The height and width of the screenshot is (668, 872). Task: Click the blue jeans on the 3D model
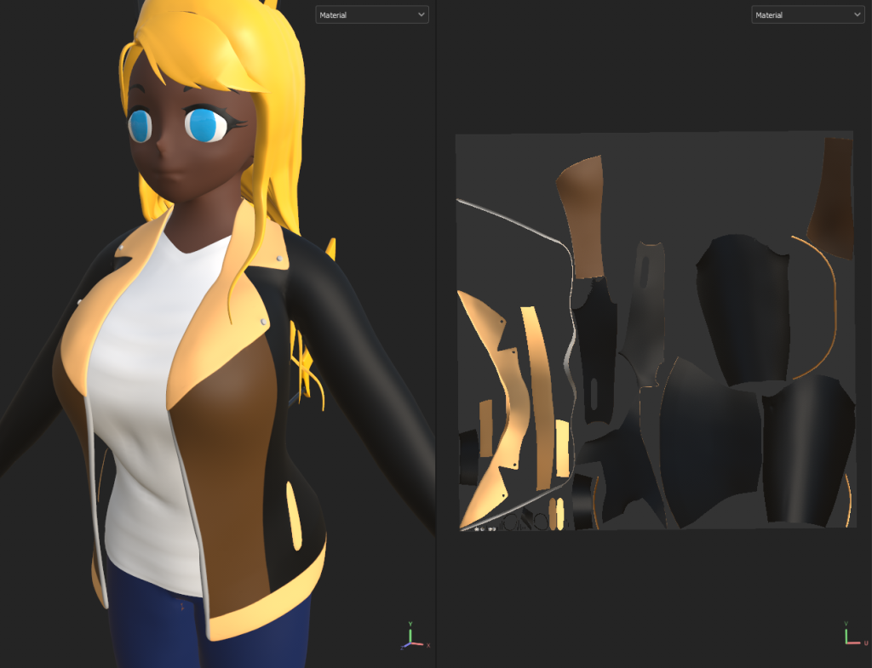(x=153, y=630)
